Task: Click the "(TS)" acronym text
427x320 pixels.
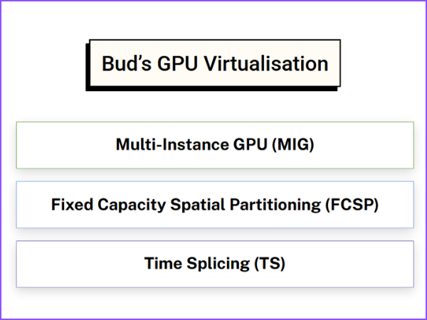Action: click(270, 264)
